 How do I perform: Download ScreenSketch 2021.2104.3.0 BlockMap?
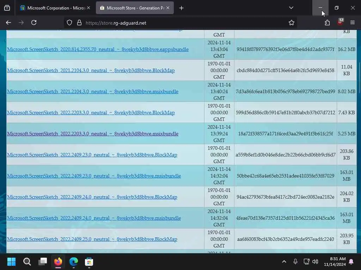(91, 70)
